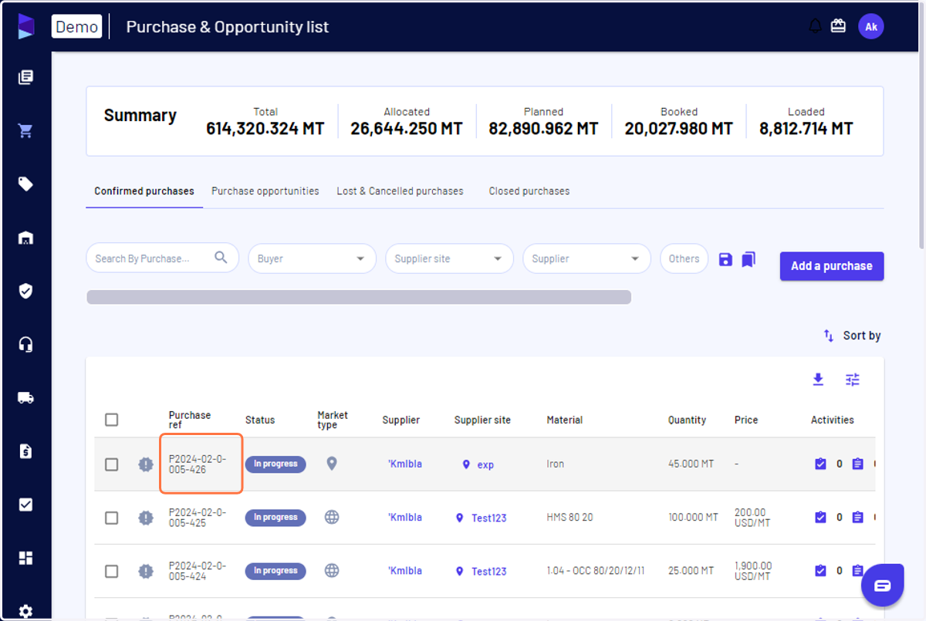
Task: Click the page vertical scrollbar
Action: pos(921,127)
